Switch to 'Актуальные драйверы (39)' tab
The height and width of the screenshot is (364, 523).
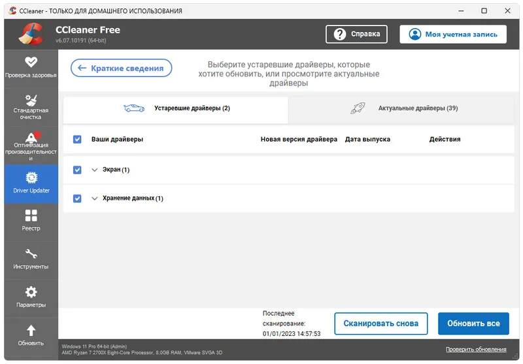404,108
